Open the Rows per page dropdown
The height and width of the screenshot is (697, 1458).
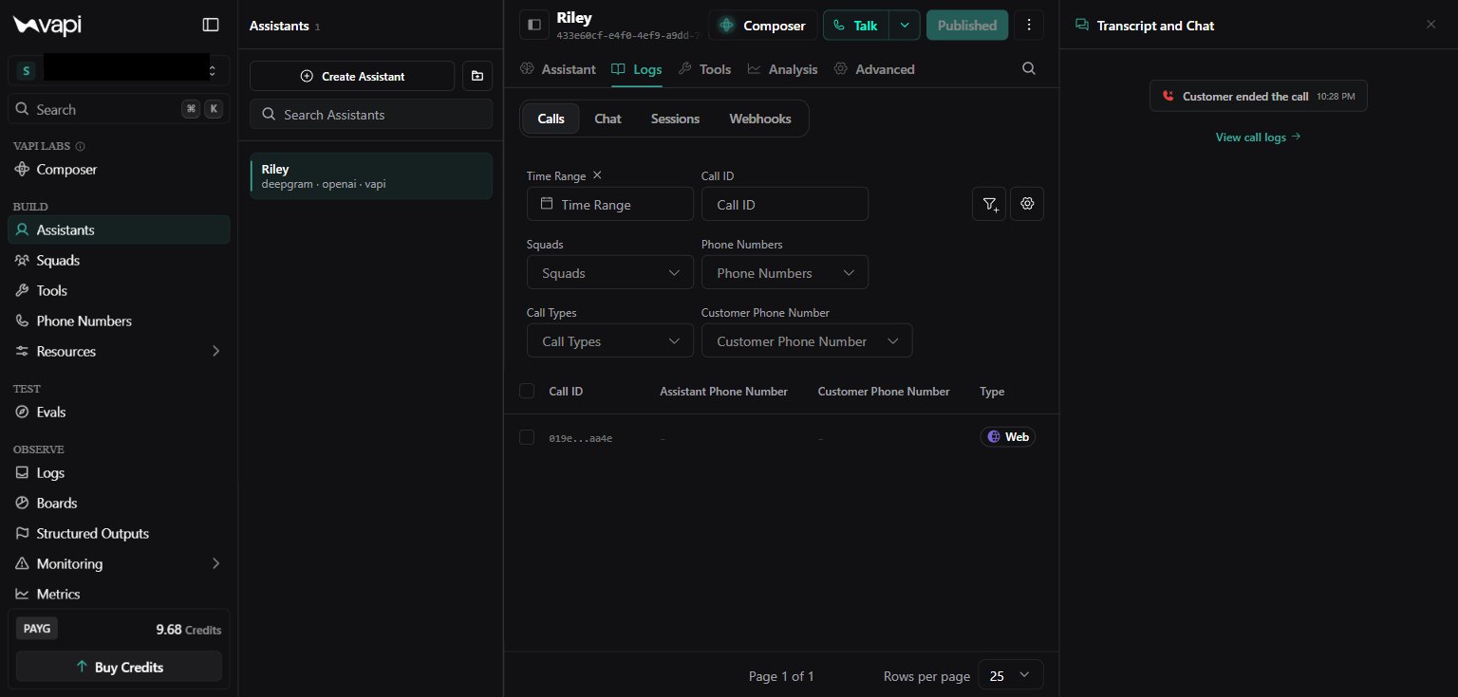(x=1010, y=675)
